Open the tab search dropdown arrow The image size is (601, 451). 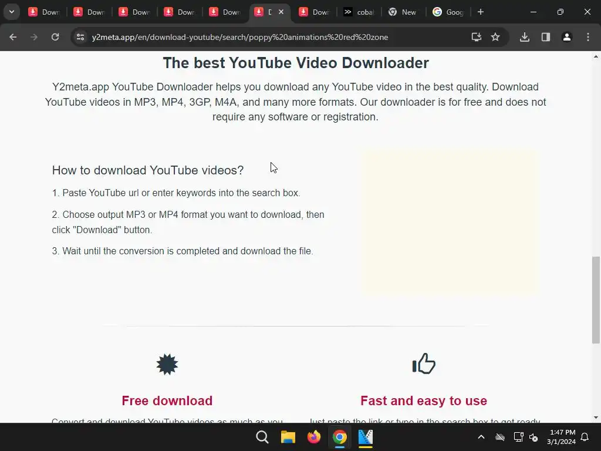pos(12,12)
